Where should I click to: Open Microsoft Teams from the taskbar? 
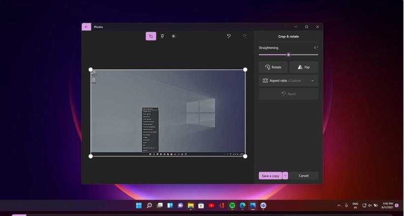click(263, 206)
